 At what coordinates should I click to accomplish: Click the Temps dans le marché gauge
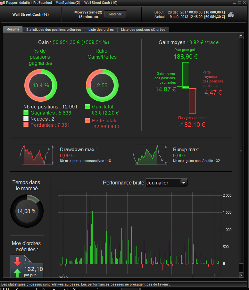tap(27, 211)
